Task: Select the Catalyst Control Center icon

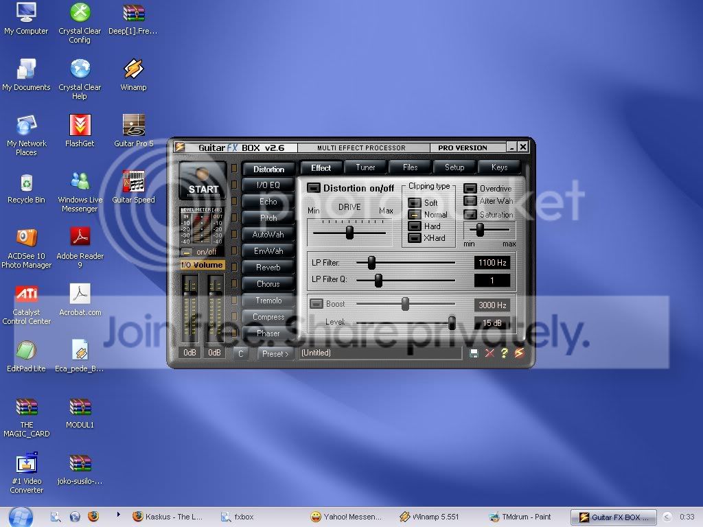Action: coord(26,304)
